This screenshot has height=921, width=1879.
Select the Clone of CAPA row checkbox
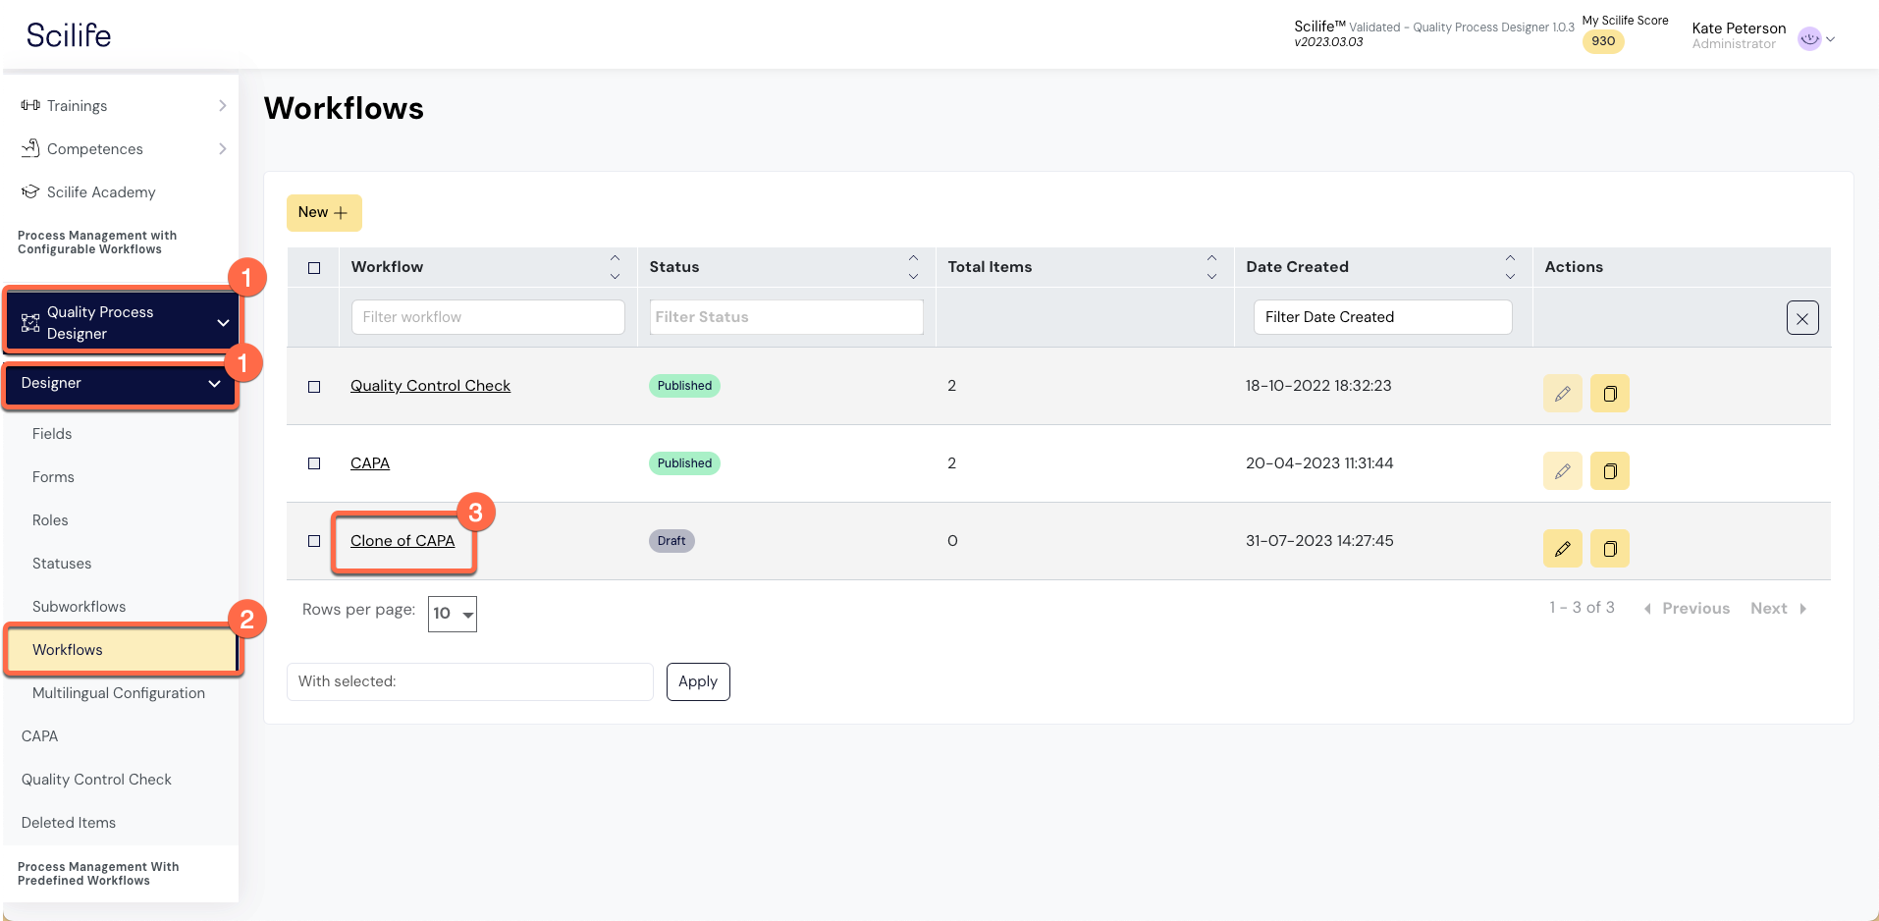tap(314, 541)
